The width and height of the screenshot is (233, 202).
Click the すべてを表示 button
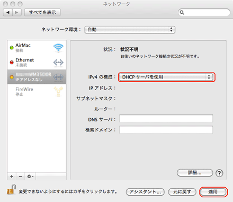[x=42, y=12]
